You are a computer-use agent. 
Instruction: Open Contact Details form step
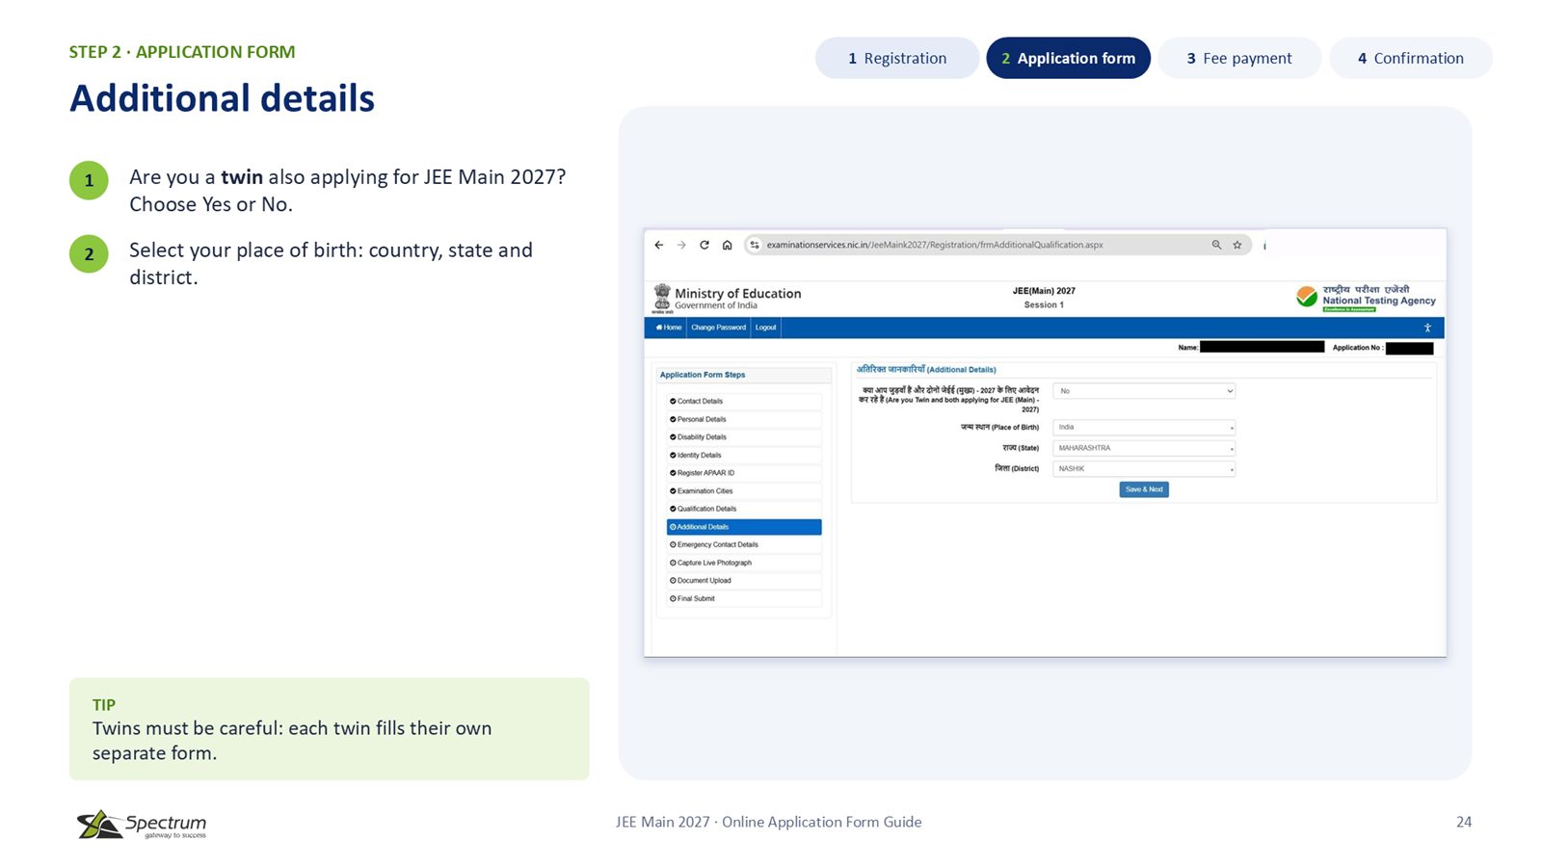pyautogui.click(x=744, y=401)
